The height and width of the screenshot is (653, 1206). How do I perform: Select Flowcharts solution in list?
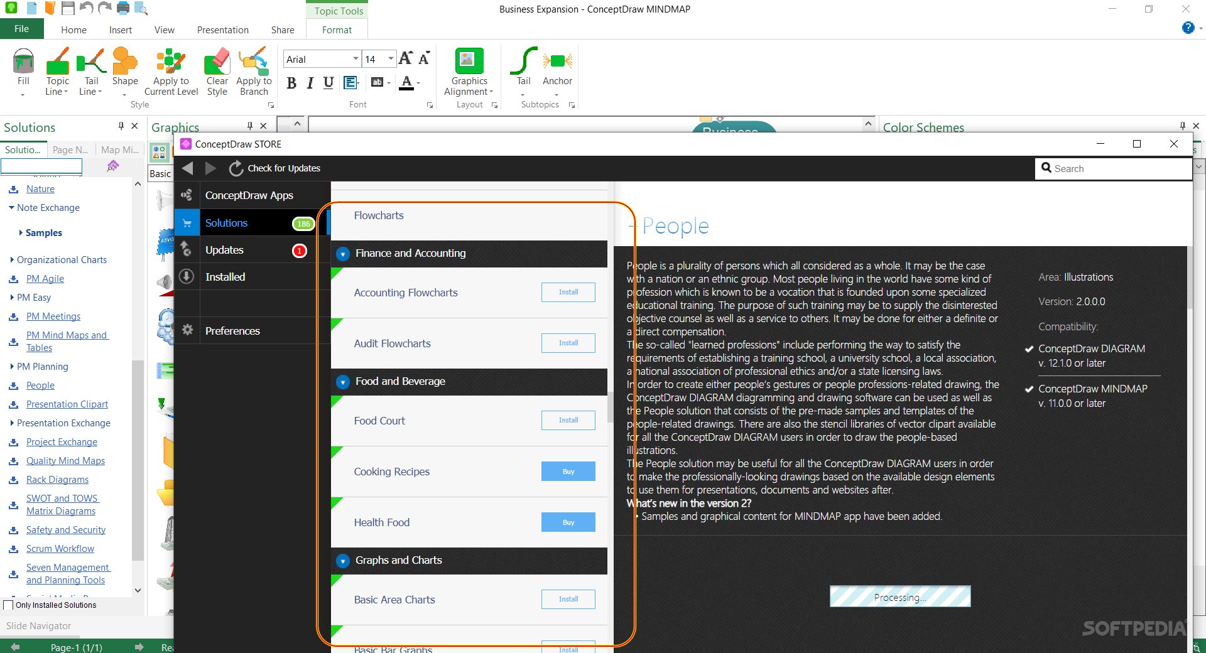(x=469, y=215)
